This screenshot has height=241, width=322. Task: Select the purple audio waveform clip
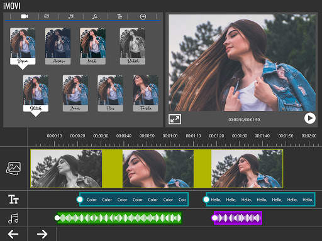click(x=238, y=218)
